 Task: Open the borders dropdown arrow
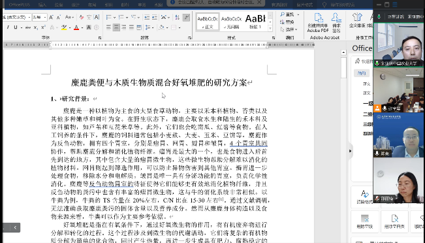(x=179, y=27)
